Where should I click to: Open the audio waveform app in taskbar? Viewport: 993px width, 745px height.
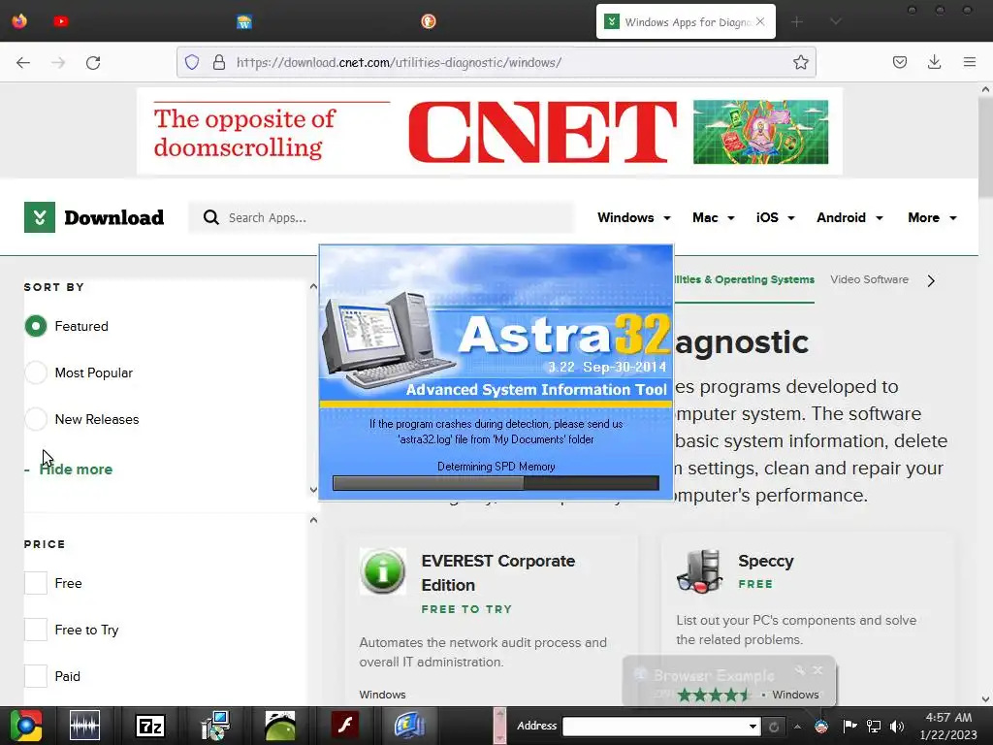click(x=84, y=726)
